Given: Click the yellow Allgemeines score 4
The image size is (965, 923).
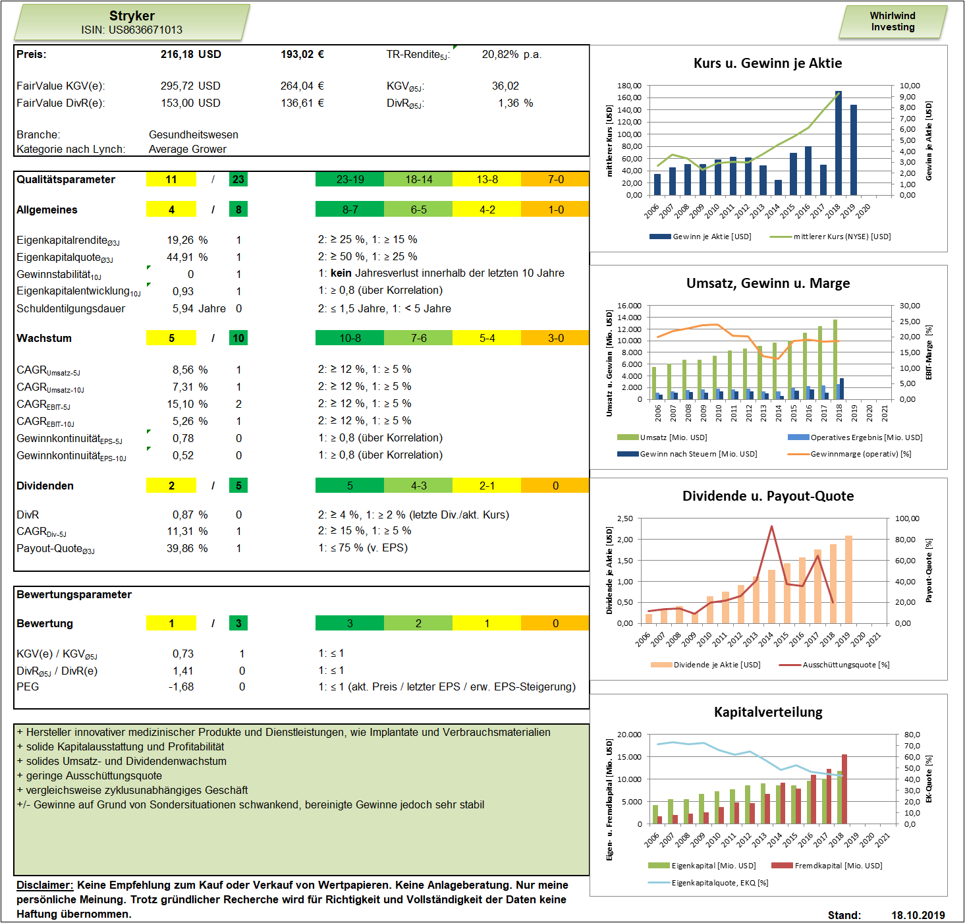Looking at the screenshot, I should (171, 210).
